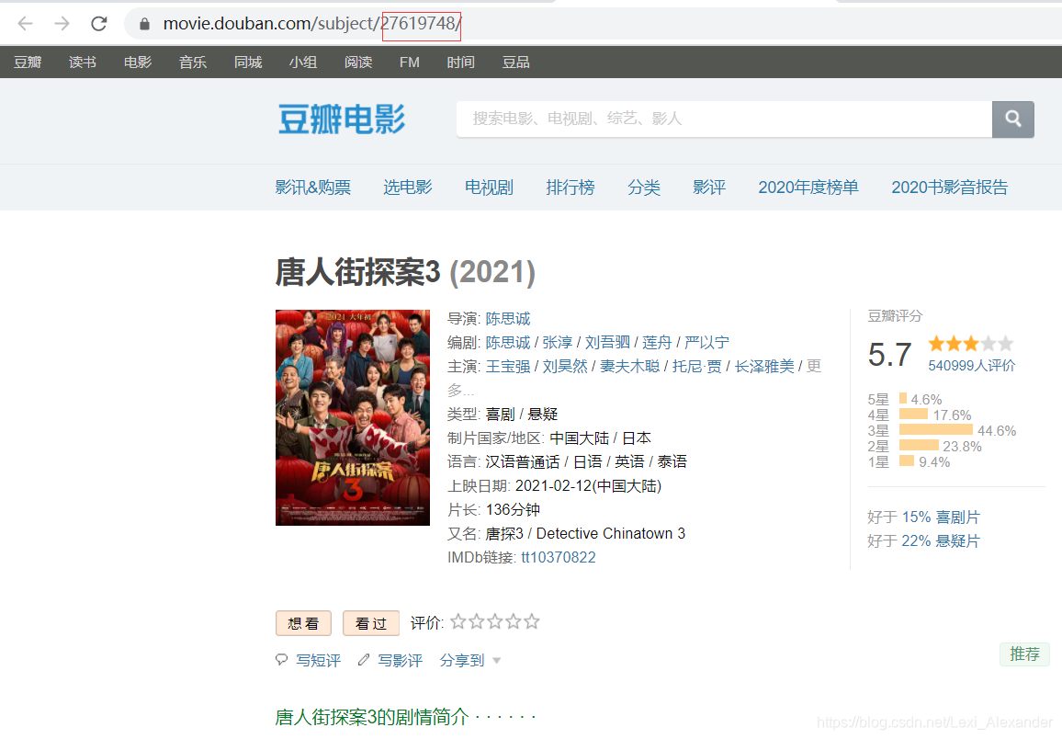Open actor 刘昊然 link

(565, 367)
